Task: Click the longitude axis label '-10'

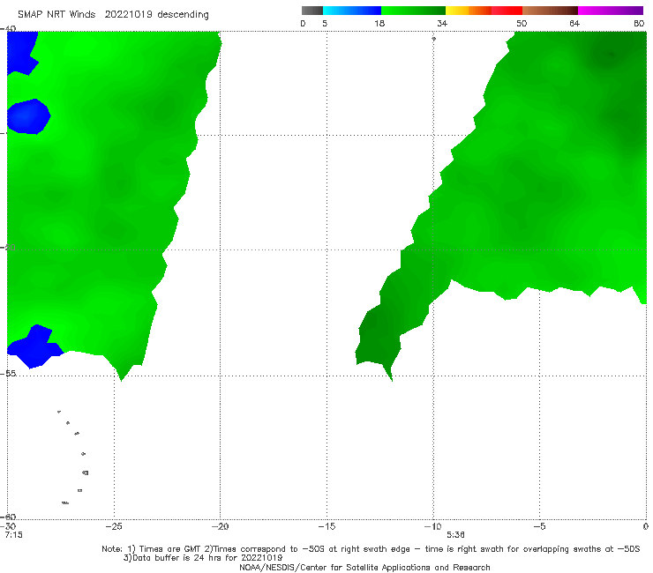Action: click(432, 526)
